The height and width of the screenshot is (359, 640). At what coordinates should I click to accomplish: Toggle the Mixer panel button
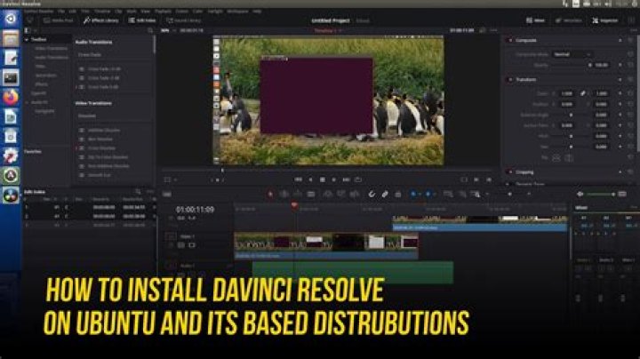point(535,20)
